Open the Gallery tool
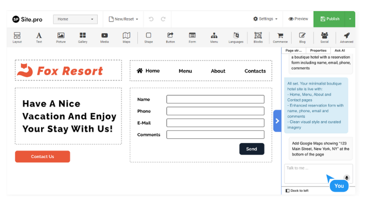 pyautogui.click(x=82, y=37)
